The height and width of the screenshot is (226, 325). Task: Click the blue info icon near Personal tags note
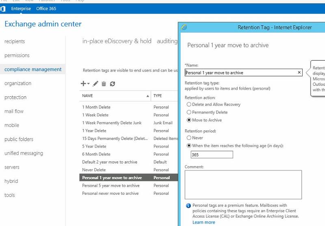[188, 206]
